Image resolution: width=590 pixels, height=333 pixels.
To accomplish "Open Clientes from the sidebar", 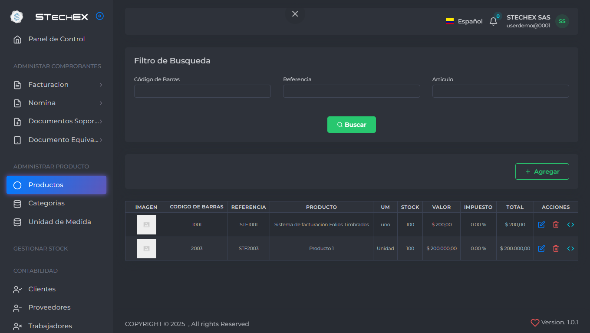I will click(x=42, y=289).
